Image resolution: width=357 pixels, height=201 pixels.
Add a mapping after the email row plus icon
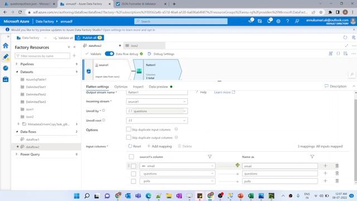(x=325, y=166)
